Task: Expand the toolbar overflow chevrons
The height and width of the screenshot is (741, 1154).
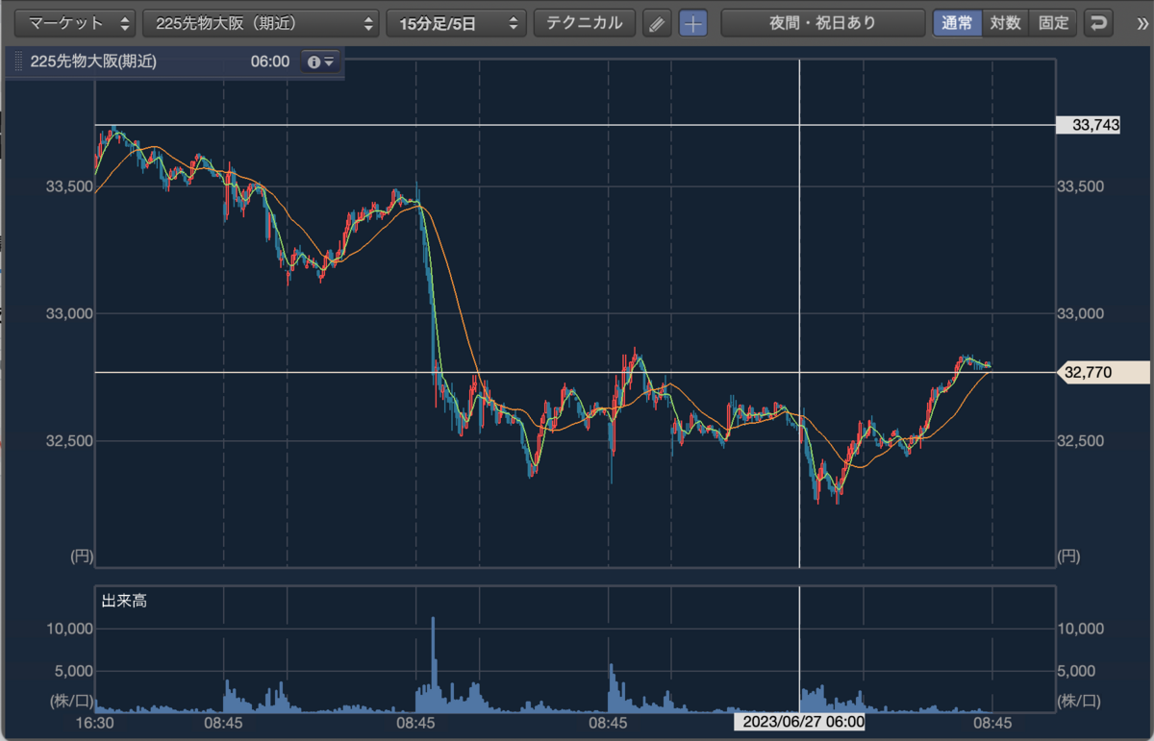Action: [1141, 23]
